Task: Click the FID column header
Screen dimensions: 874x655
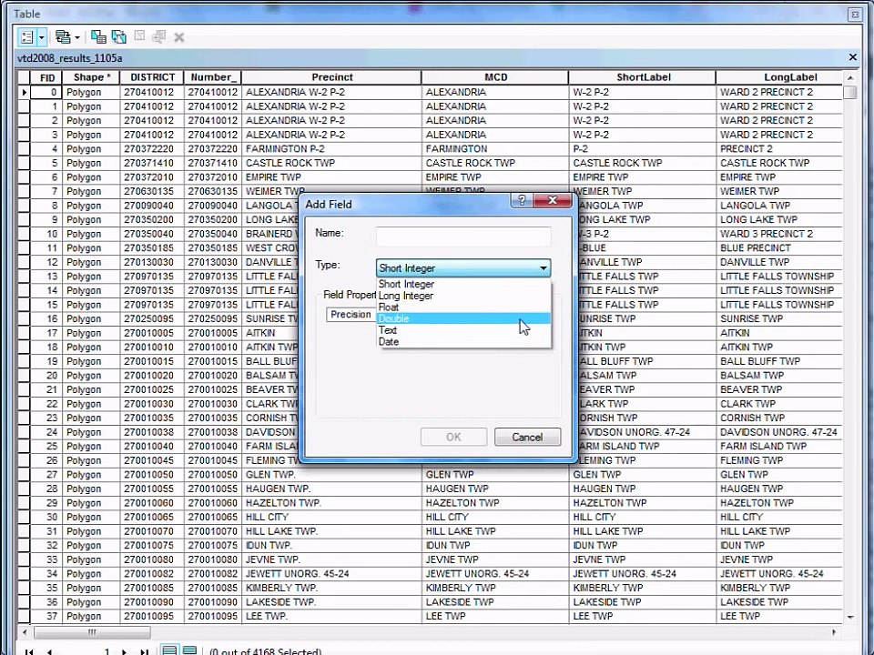Action: coord(46,77)
